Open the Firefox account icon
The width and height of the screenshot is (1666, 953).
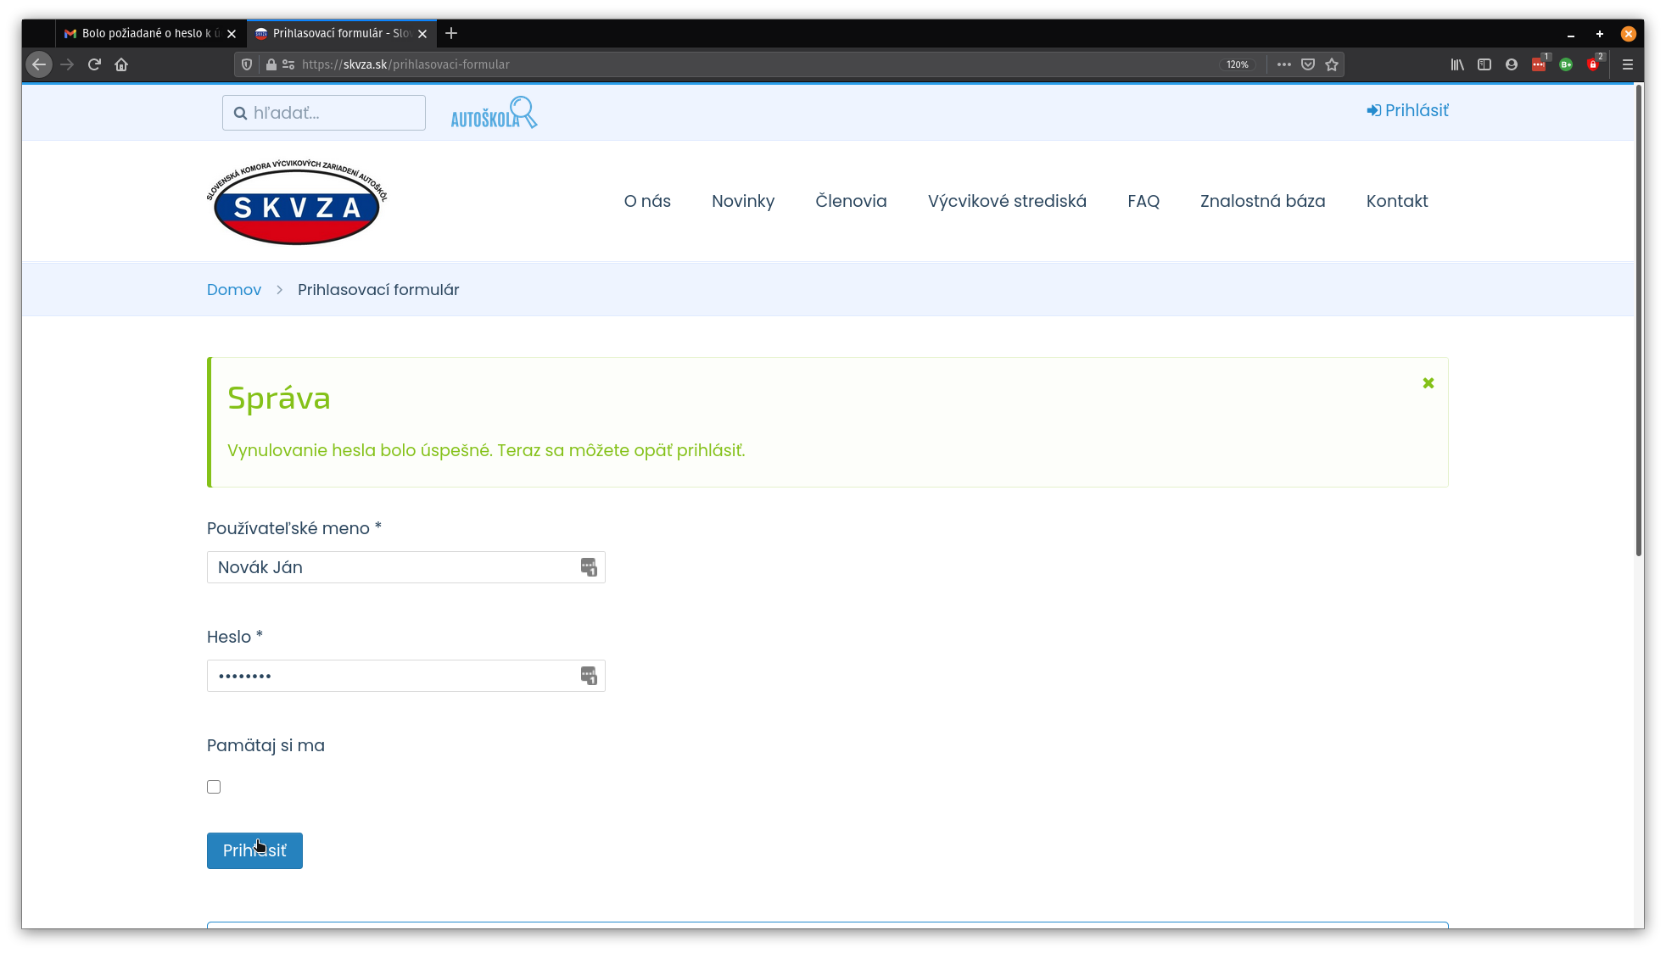click(1512, 64)
